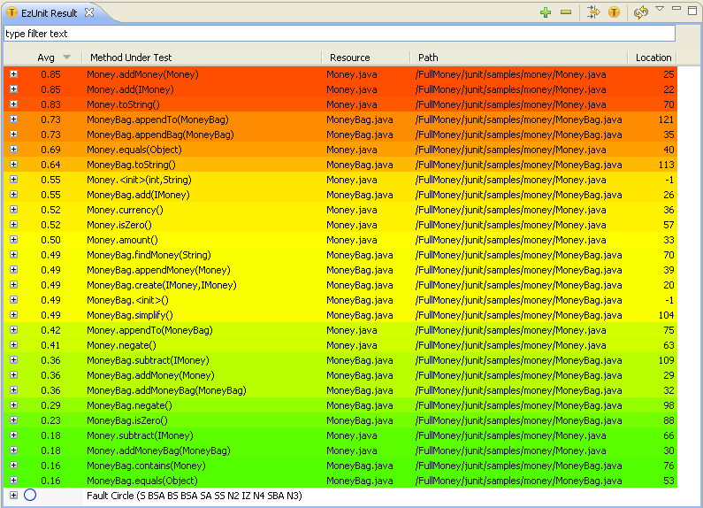Expand the Fault Circle row
Image resolution: width=703 pixels, height=508 pixels.
tap(14, 495)
